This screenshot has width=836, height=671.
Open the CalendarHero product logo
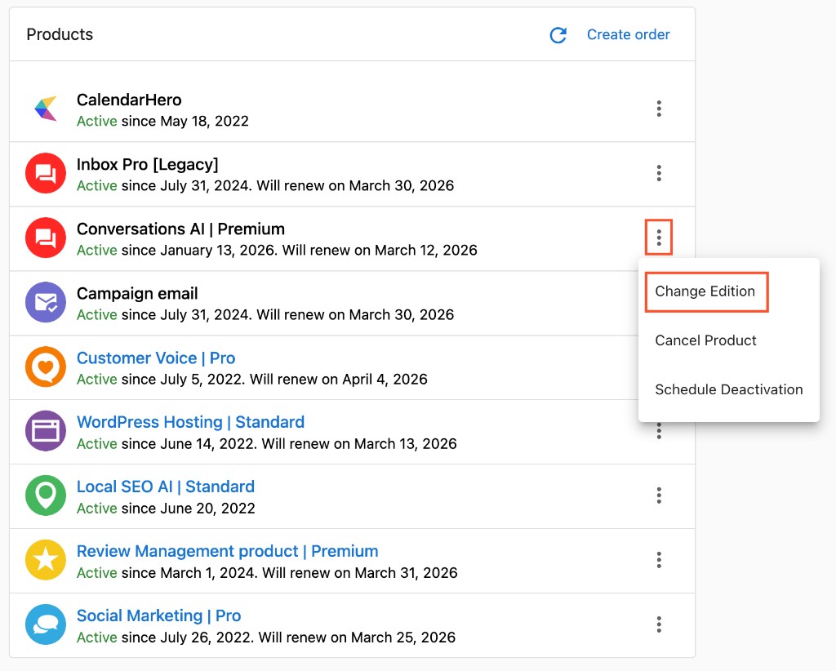[46, 109]
